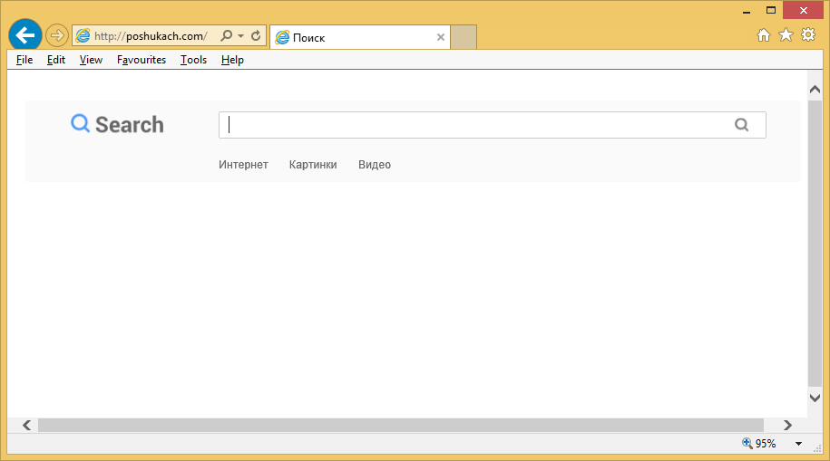This screenshot has width=830, height=461.
Task: Click the search submit magnifier in the search box
Action: coord(742,125)
